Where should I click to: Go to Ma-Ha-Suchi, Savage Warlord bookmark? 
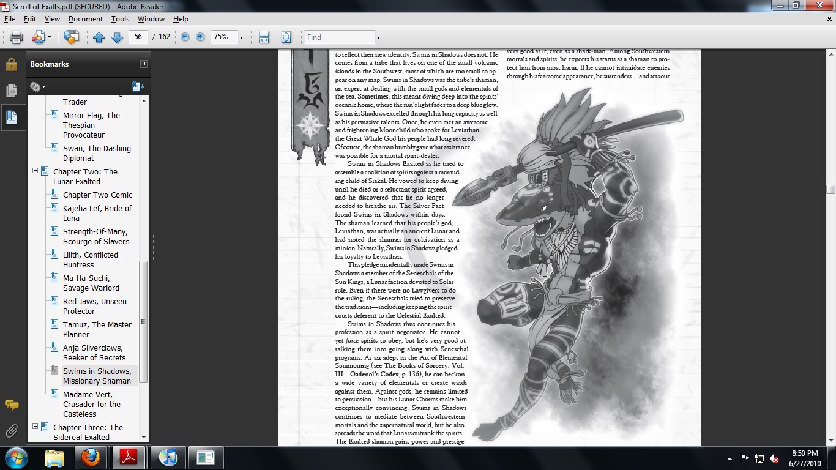[91, 283]
